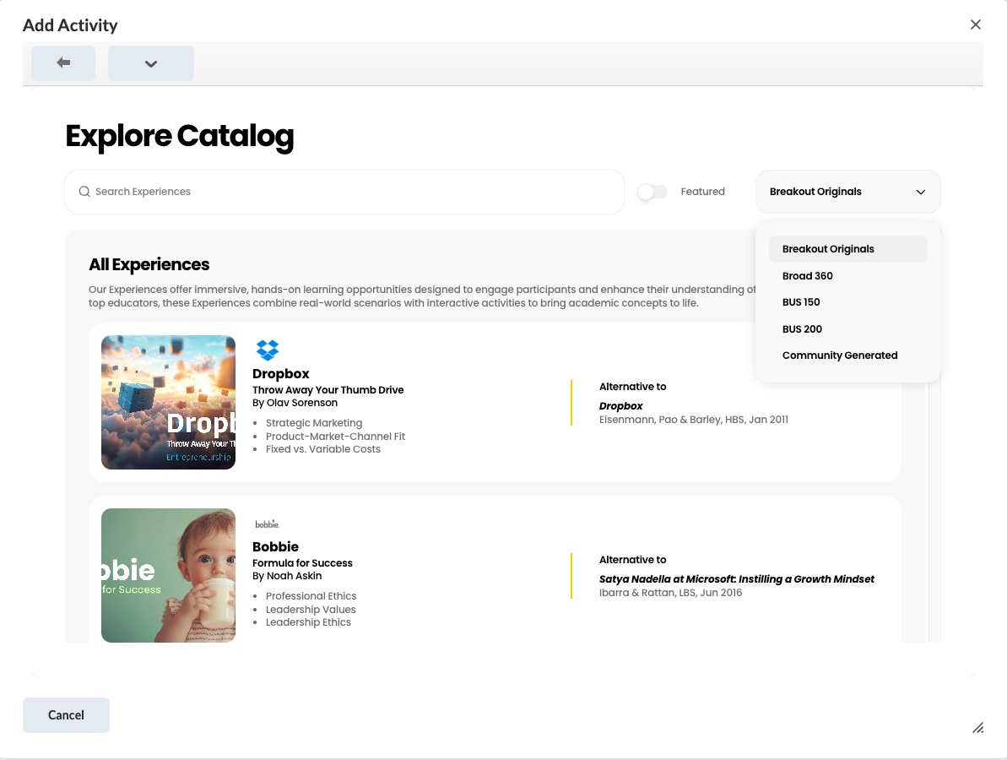Screen dimensions: 1007x760
Task: Select Breakout Originals from the list
Action: [847, 248]
